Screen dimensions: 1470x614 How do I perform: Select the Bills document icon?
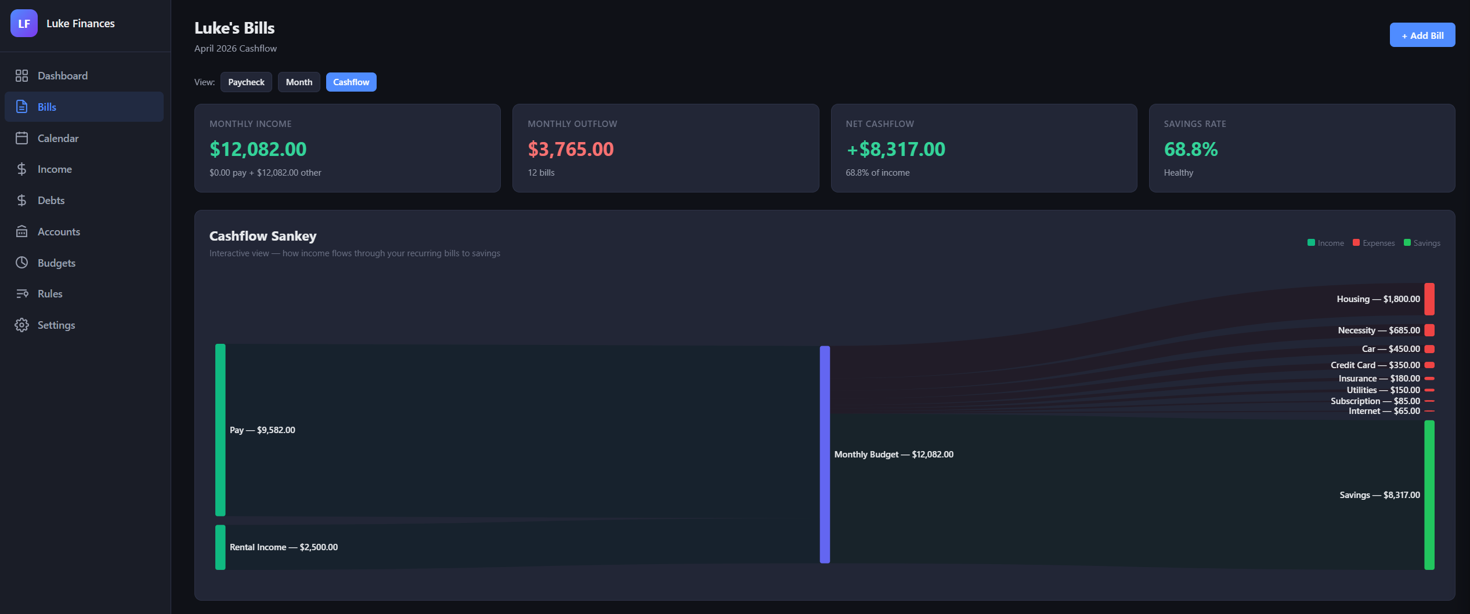coord(21,107)
